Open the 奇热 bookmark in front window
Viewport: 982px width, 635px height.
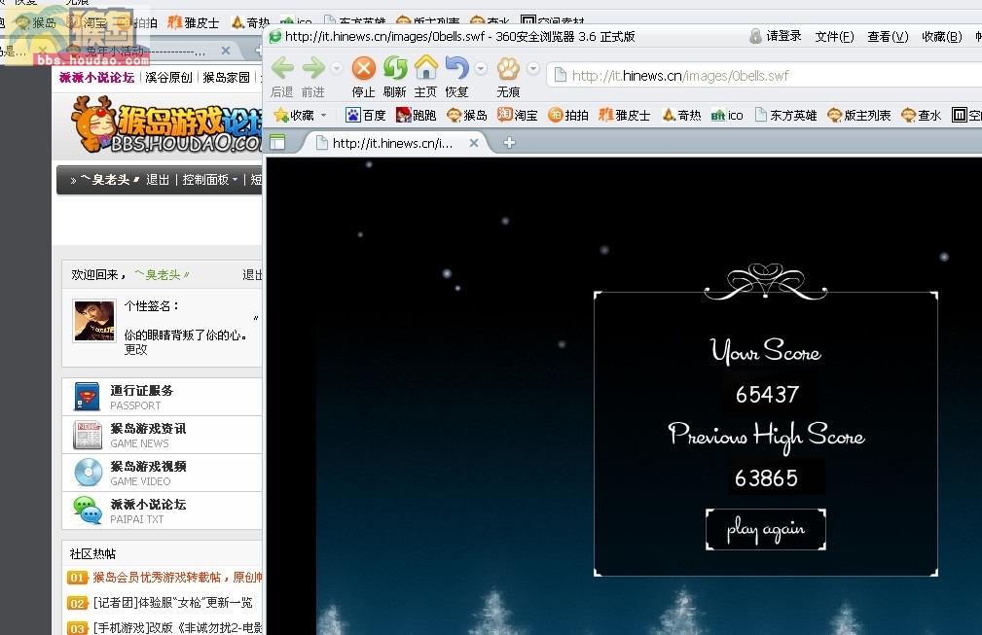coord(681,115)
